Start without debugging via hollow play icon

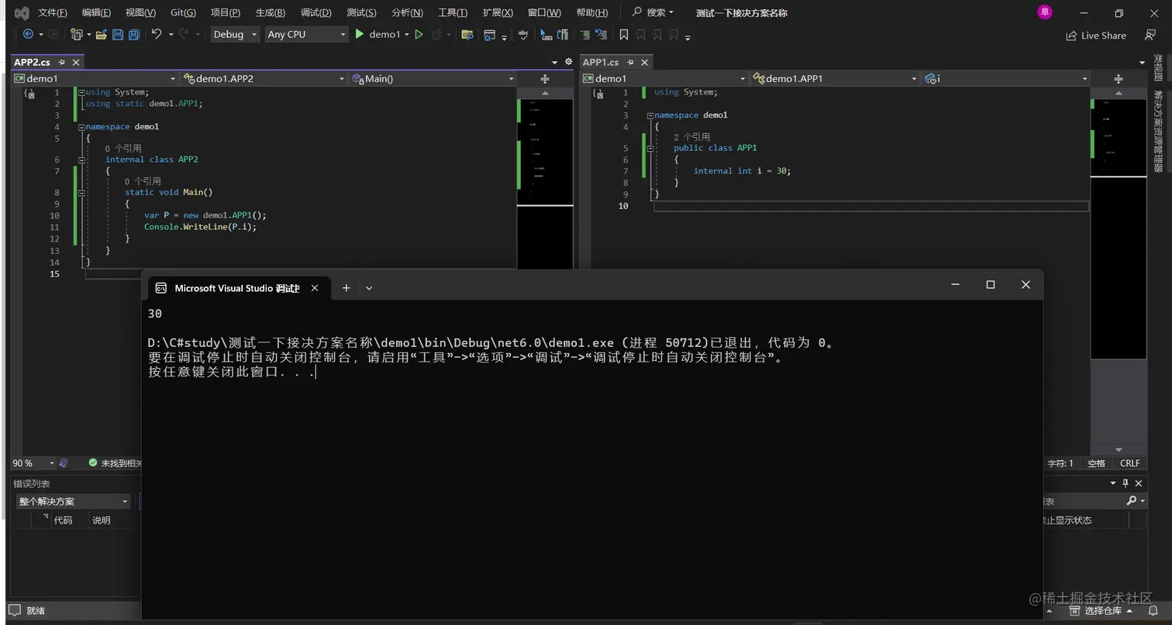coord(419,34)
